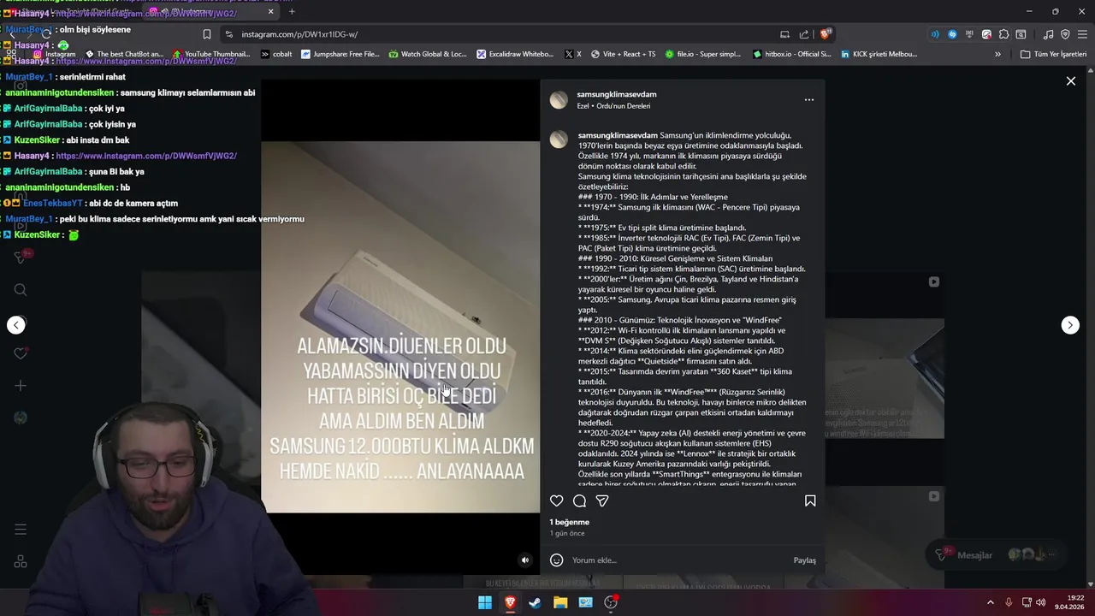This screenshot has width=1095, height=616.
Task: Share the post with the paper-plane icon
Action: pos(602,500)
